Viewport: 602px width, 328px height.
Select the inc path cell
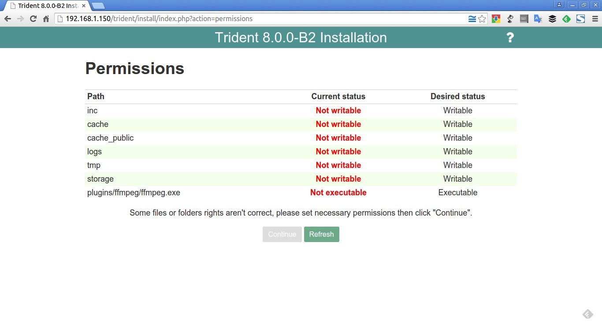click(x=92, y=110)
